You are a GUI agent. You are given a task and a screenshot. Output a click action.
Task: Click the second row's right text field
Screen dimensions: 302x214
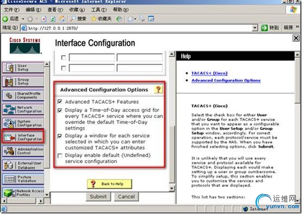[139, 68]
